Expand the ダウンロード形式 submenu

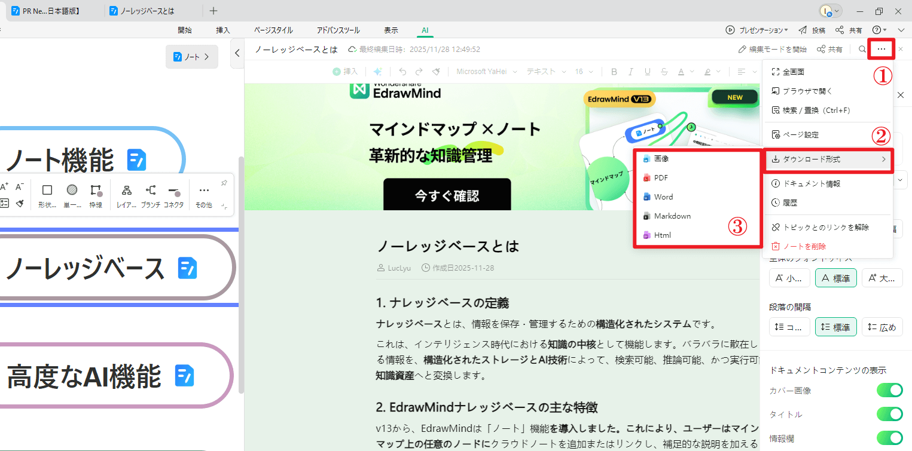pyautogui.click(x=828, y=160)
